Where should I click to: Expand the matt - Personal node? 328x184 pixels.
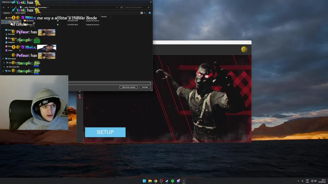[x=3, y=22]
